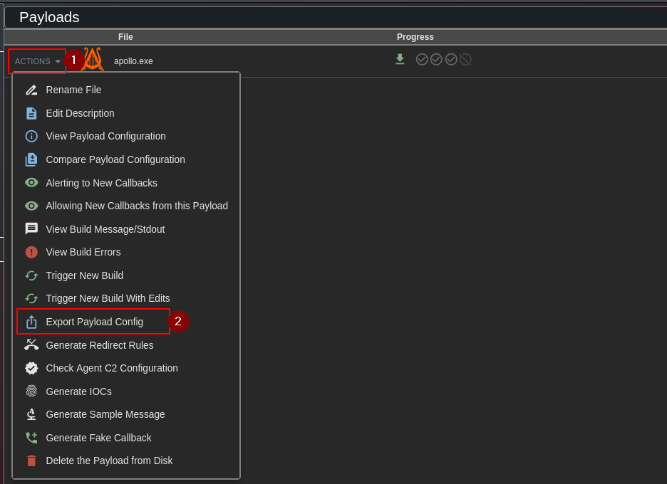Click the crossed-out circle progress indicator
This screenshot has width=667, height=484.
tap(465, 60)
